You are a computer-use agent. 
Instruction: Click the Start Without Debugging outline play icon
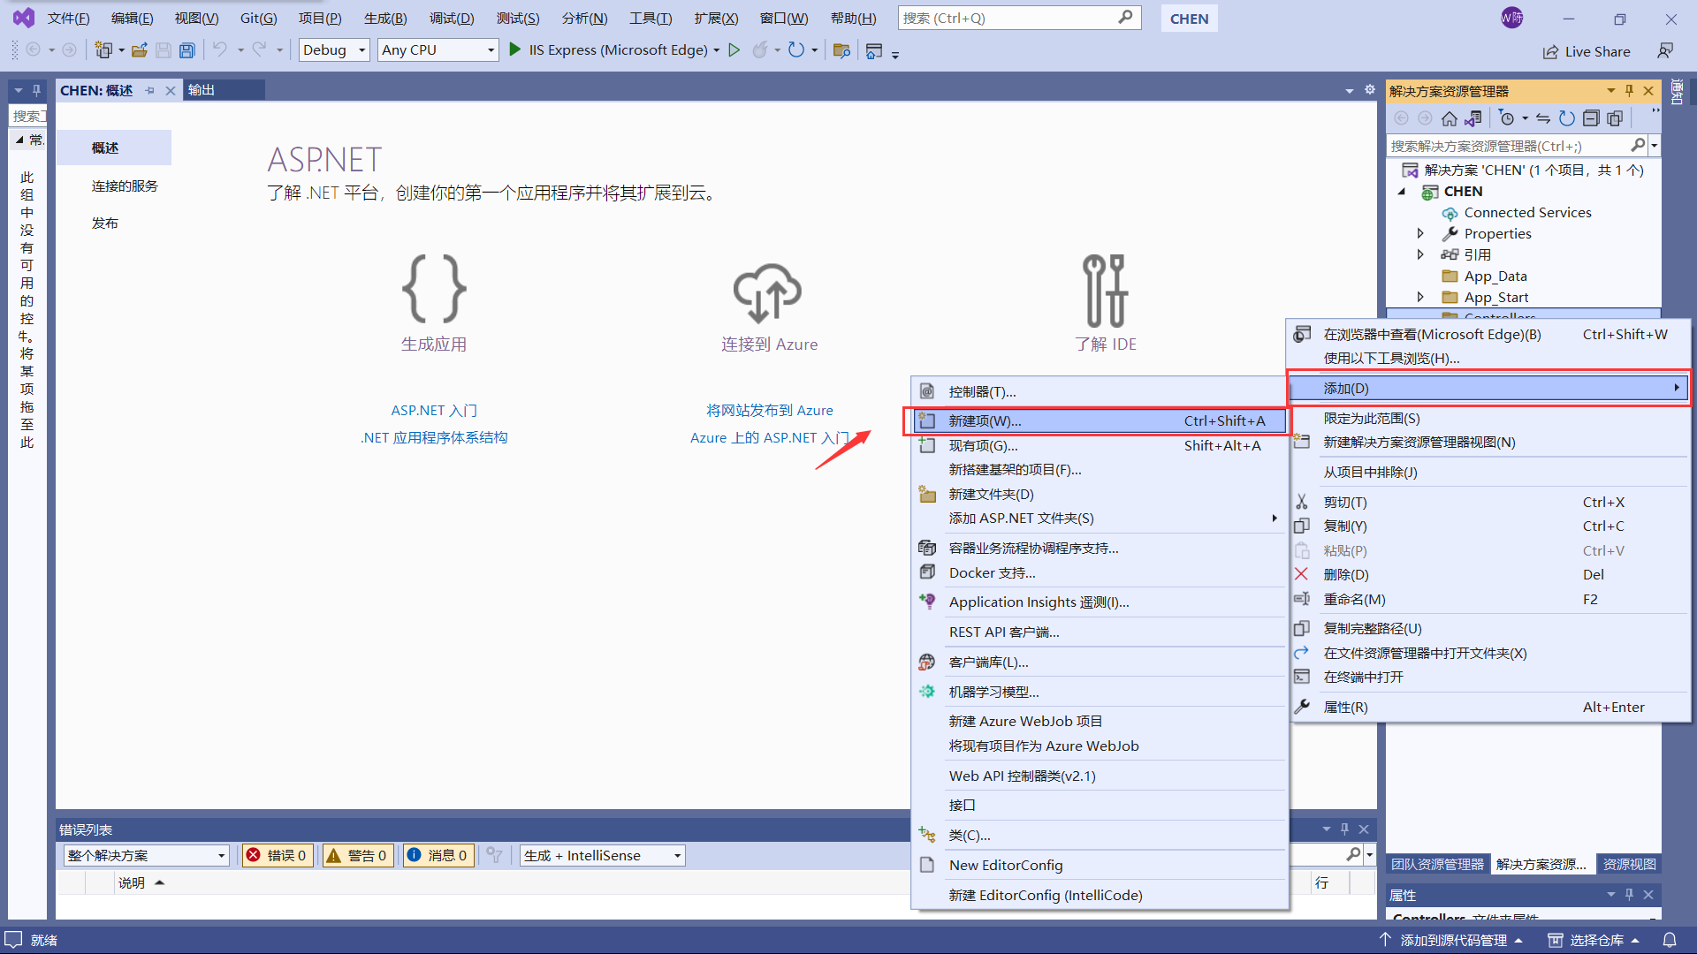pyautogui.click(x=734, y=50)
